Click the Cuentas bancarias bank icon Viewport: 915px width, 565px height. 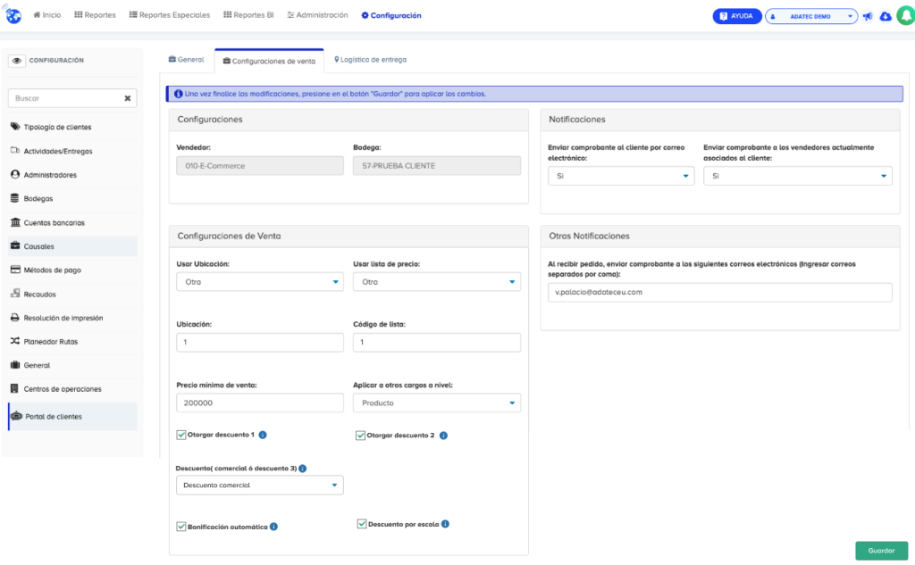tap(15, 222)
